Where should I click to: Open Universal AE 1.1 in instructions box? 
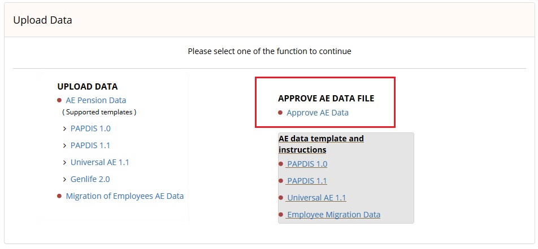click(x=316, y=198)
